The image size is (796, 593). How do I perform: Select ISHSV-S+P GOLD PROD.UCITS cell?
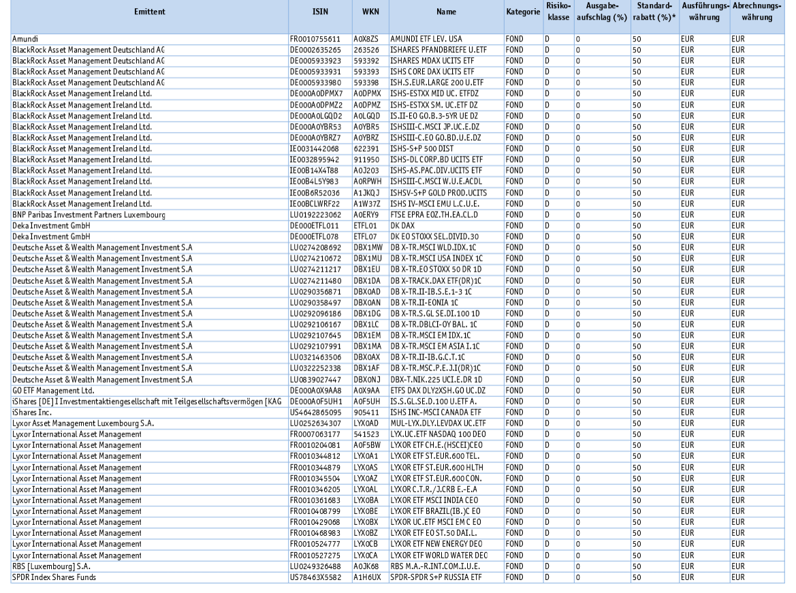pyautogui.click(x=446, y=193)
